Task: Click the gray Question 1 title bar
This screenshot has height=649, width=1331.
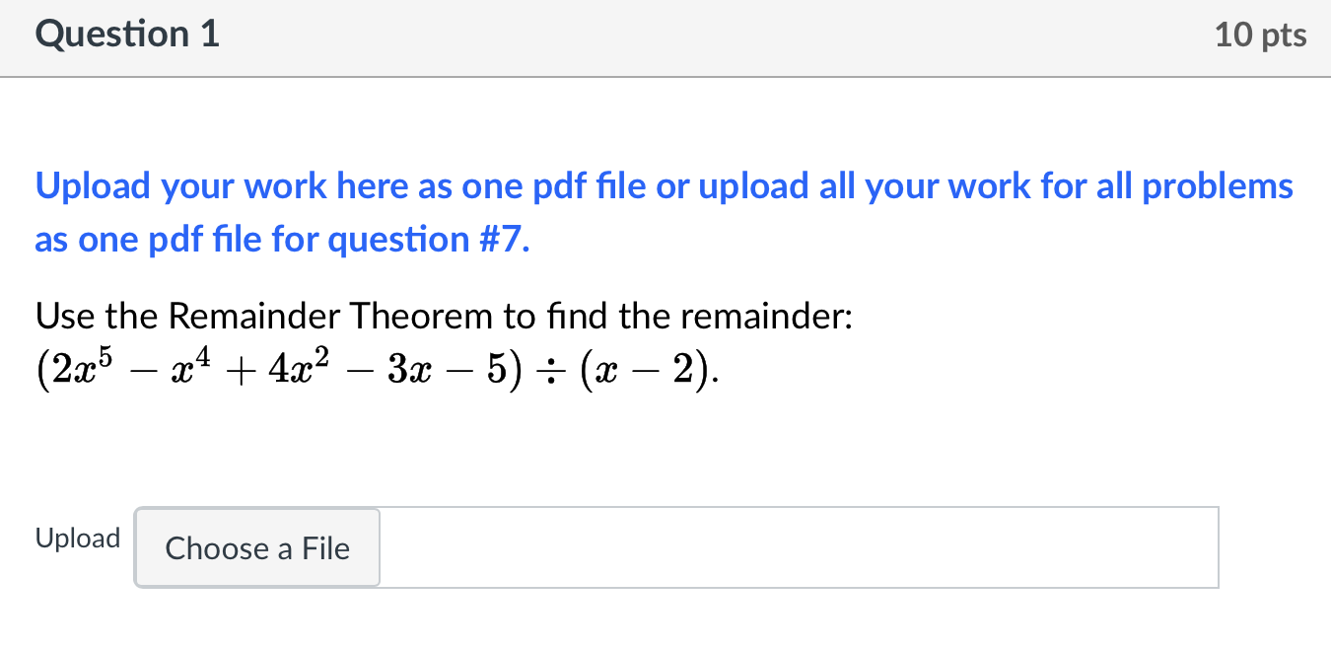Action: tap(665, 37)
